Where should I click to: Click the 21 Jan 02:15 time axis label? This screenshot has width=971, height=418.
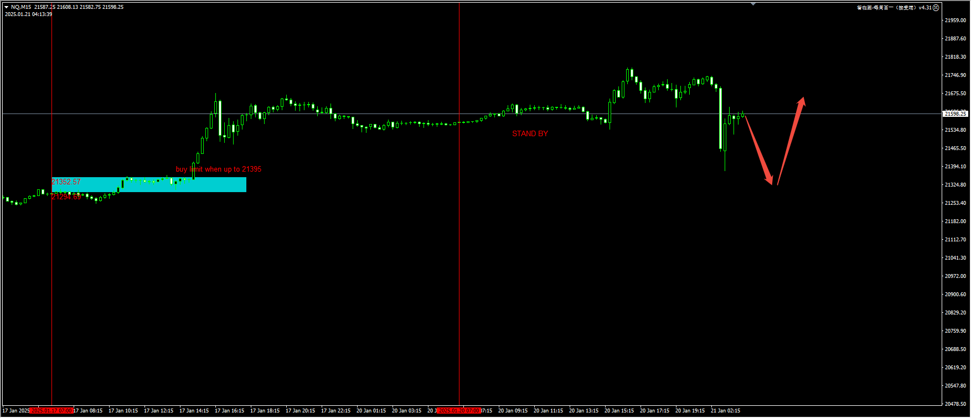coord(725,411)
